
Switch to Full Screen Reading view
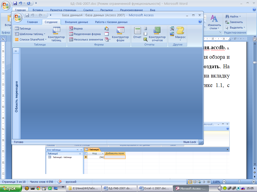coord(195,182)
